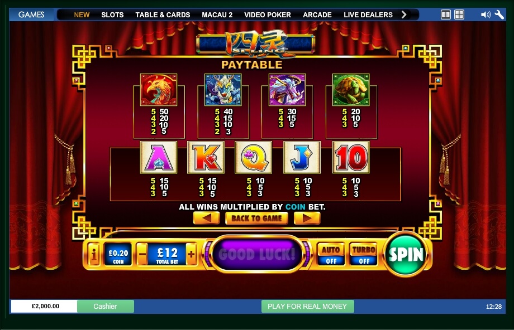Mute sound with the speaker icon
Screen dimensions: 514x330
(486, 14)
